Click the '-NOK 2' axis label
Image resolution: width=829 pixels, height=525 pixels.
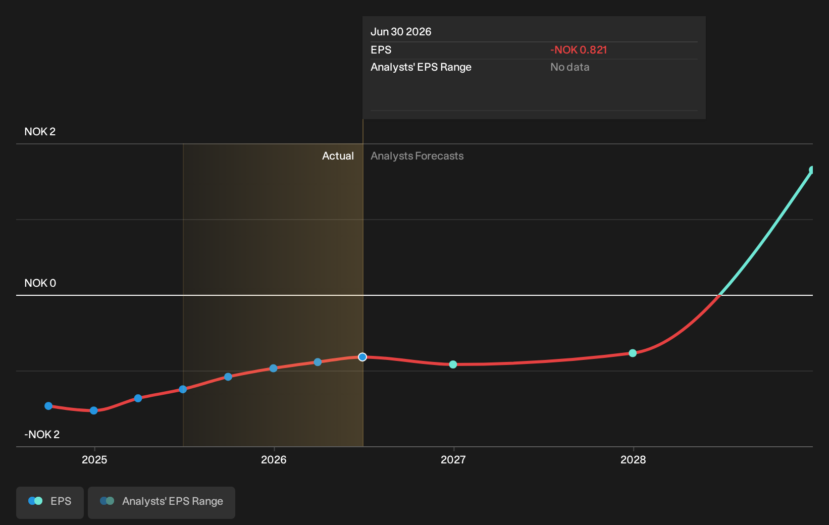[42, 435]
